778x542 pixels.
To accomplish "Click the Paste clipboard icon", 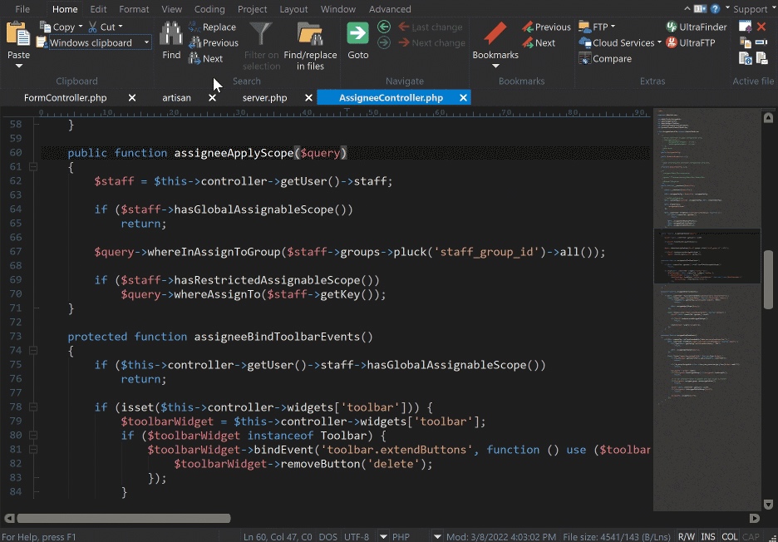I will pyautogui.click(x=17, y=34).
